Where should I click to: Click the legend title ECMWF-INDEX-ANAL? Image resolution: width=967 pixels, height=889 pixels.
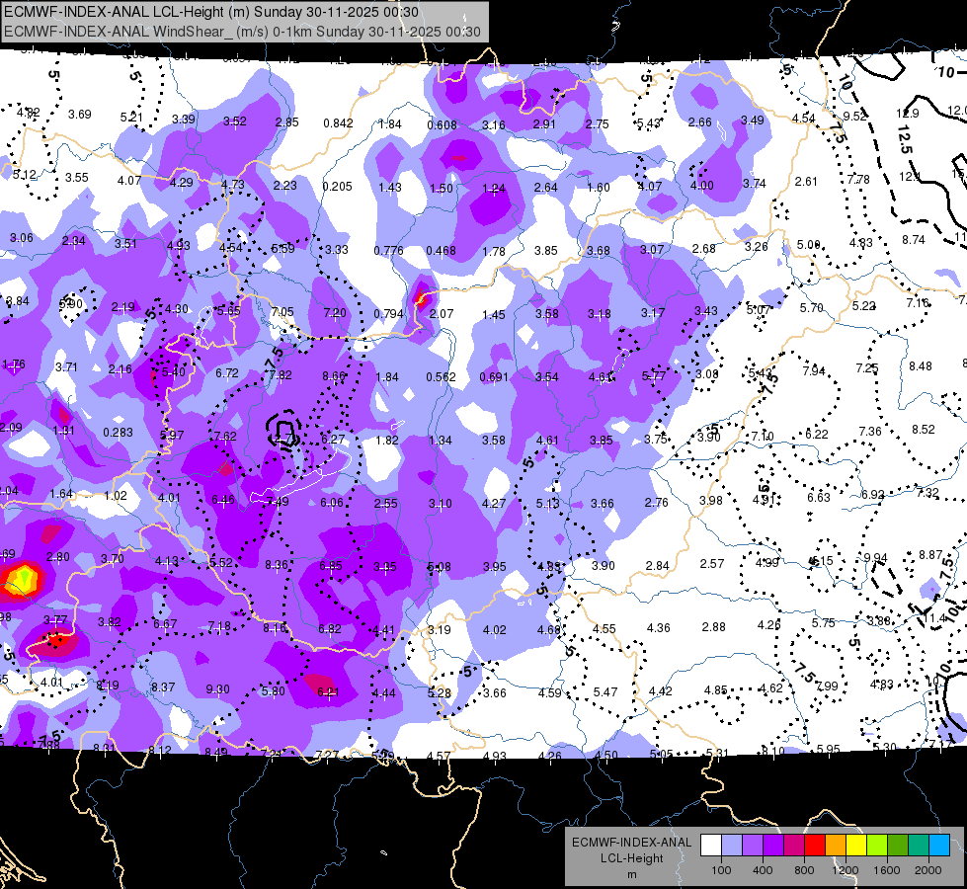[631, 843]
